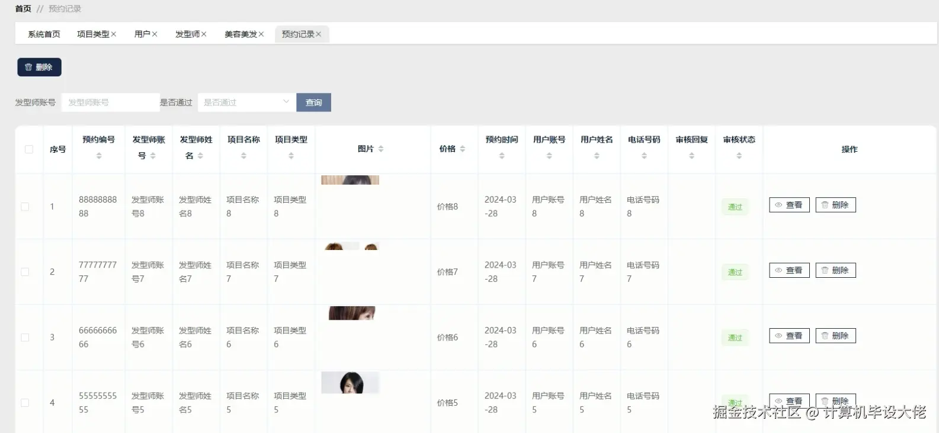View details of booking 7777777777
The image size is (939, 433).
[x=789, y=270]
